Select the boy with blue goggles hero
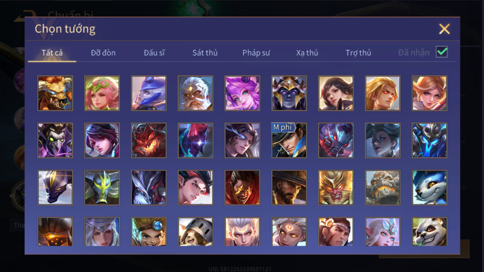The image size is (484, 272). 149,232
